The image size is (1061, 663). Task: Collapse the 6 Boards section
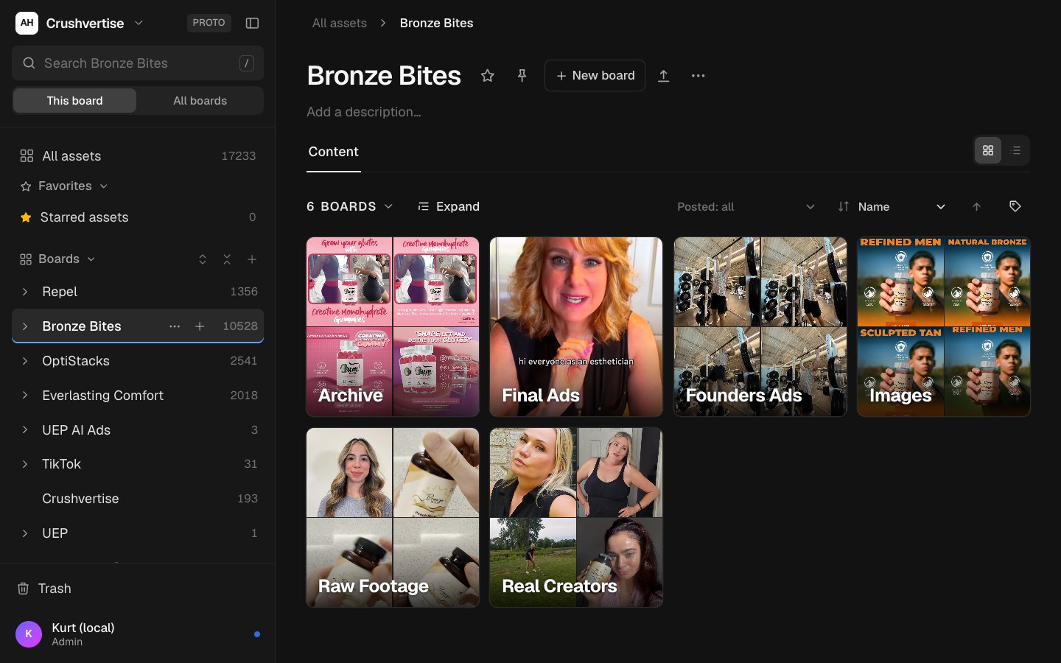350,206
